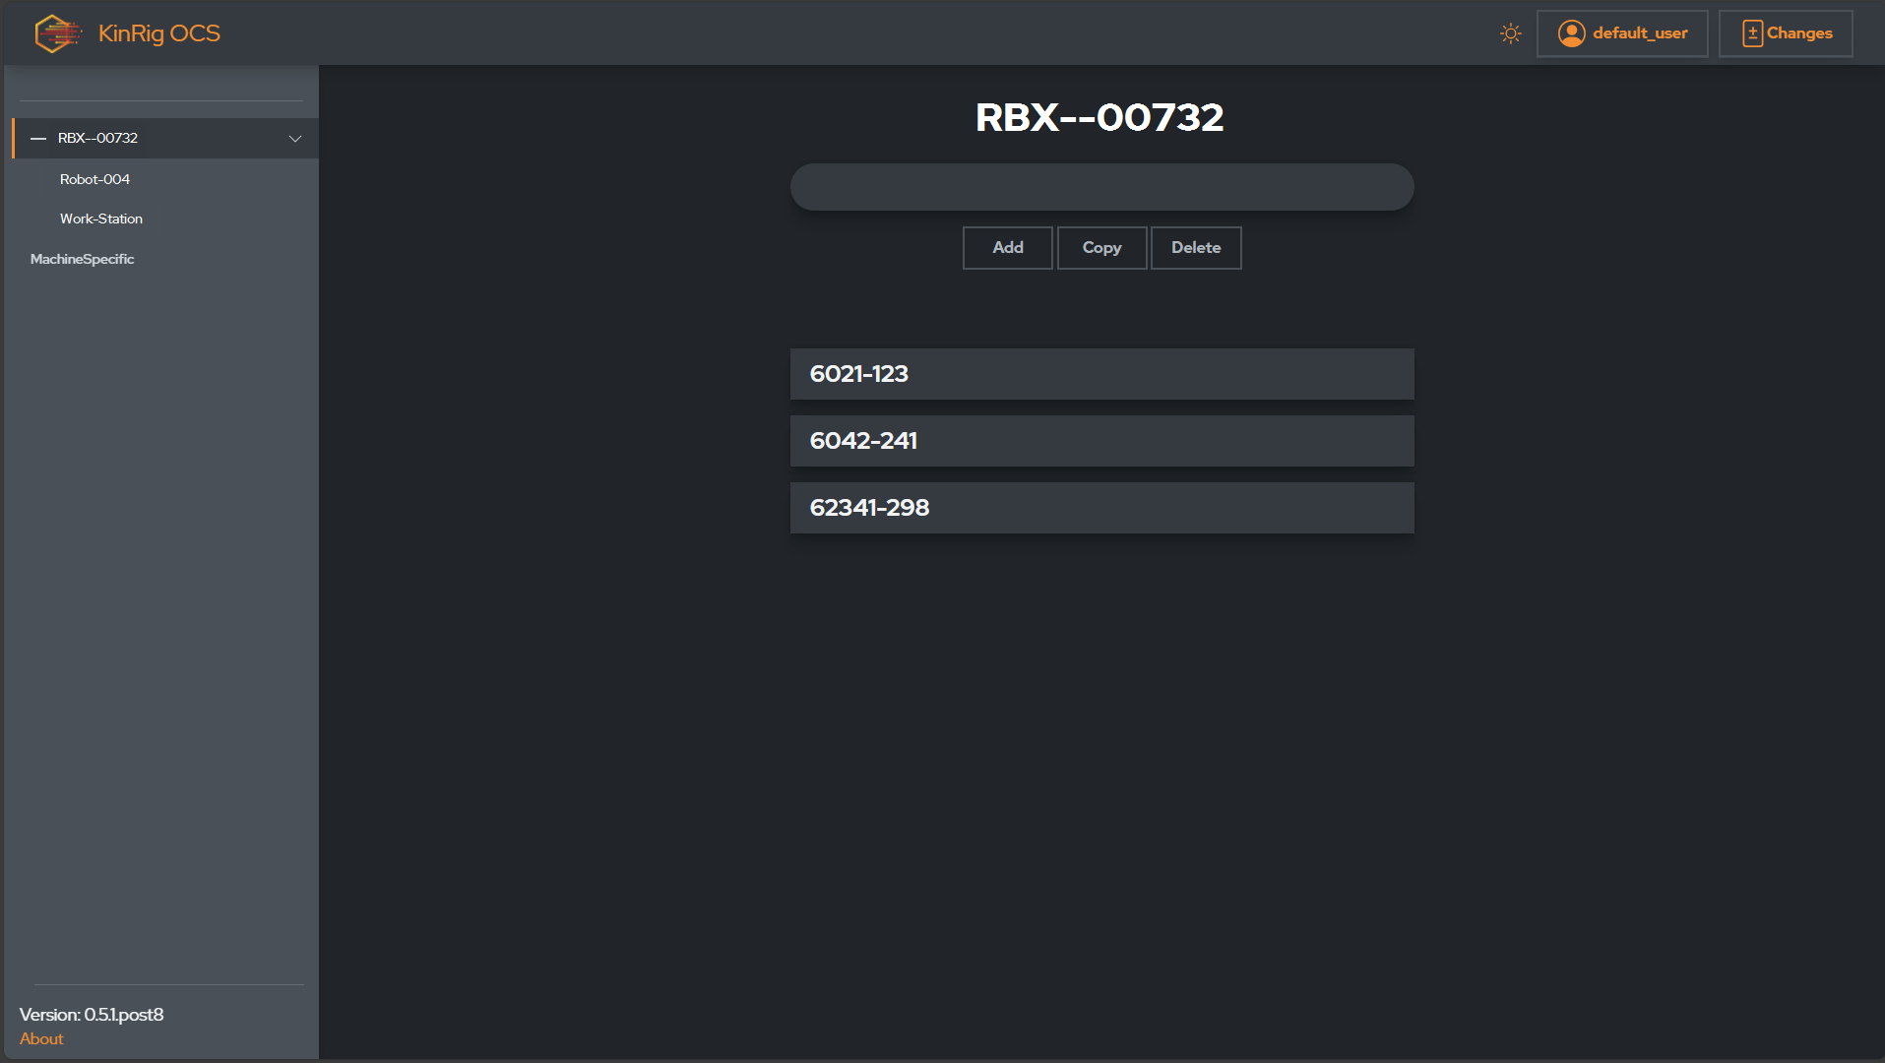This screenshot has height=1063, width=1885.
Task: Open the MachineSpecific section
Action: click(x=83, y=259)
